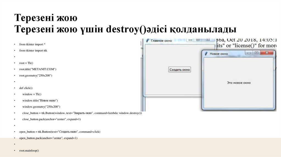Click the slide heading Терезені жою
The width and height of the screenshot is (281, 157).
[x=46, y=18]
